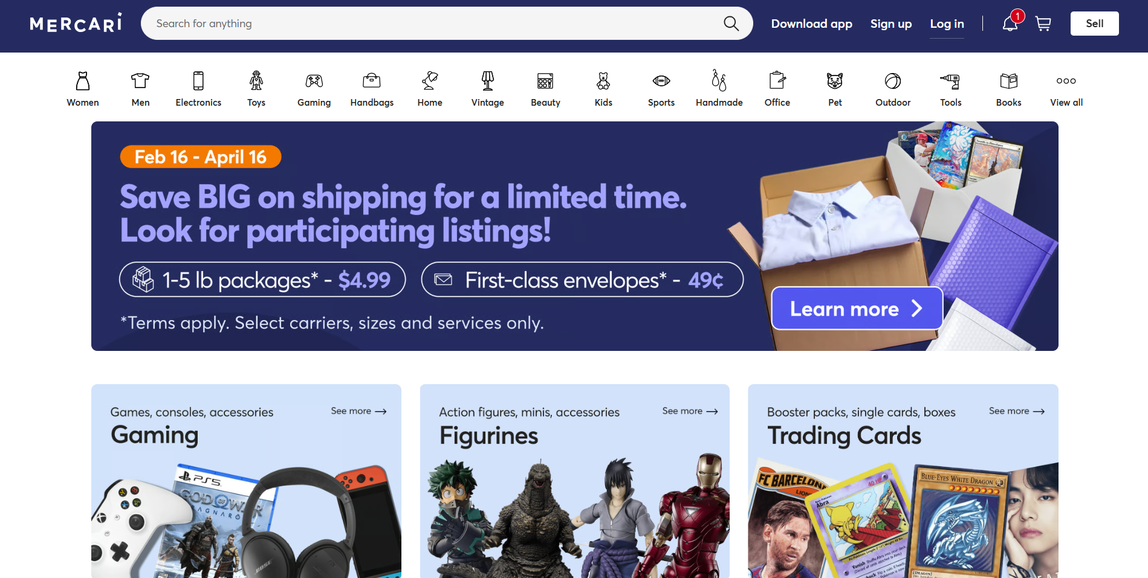Viewport: 1148px width, 578px height.
Task: Expand See more for Gaming
Action: [x=358, y=411]
